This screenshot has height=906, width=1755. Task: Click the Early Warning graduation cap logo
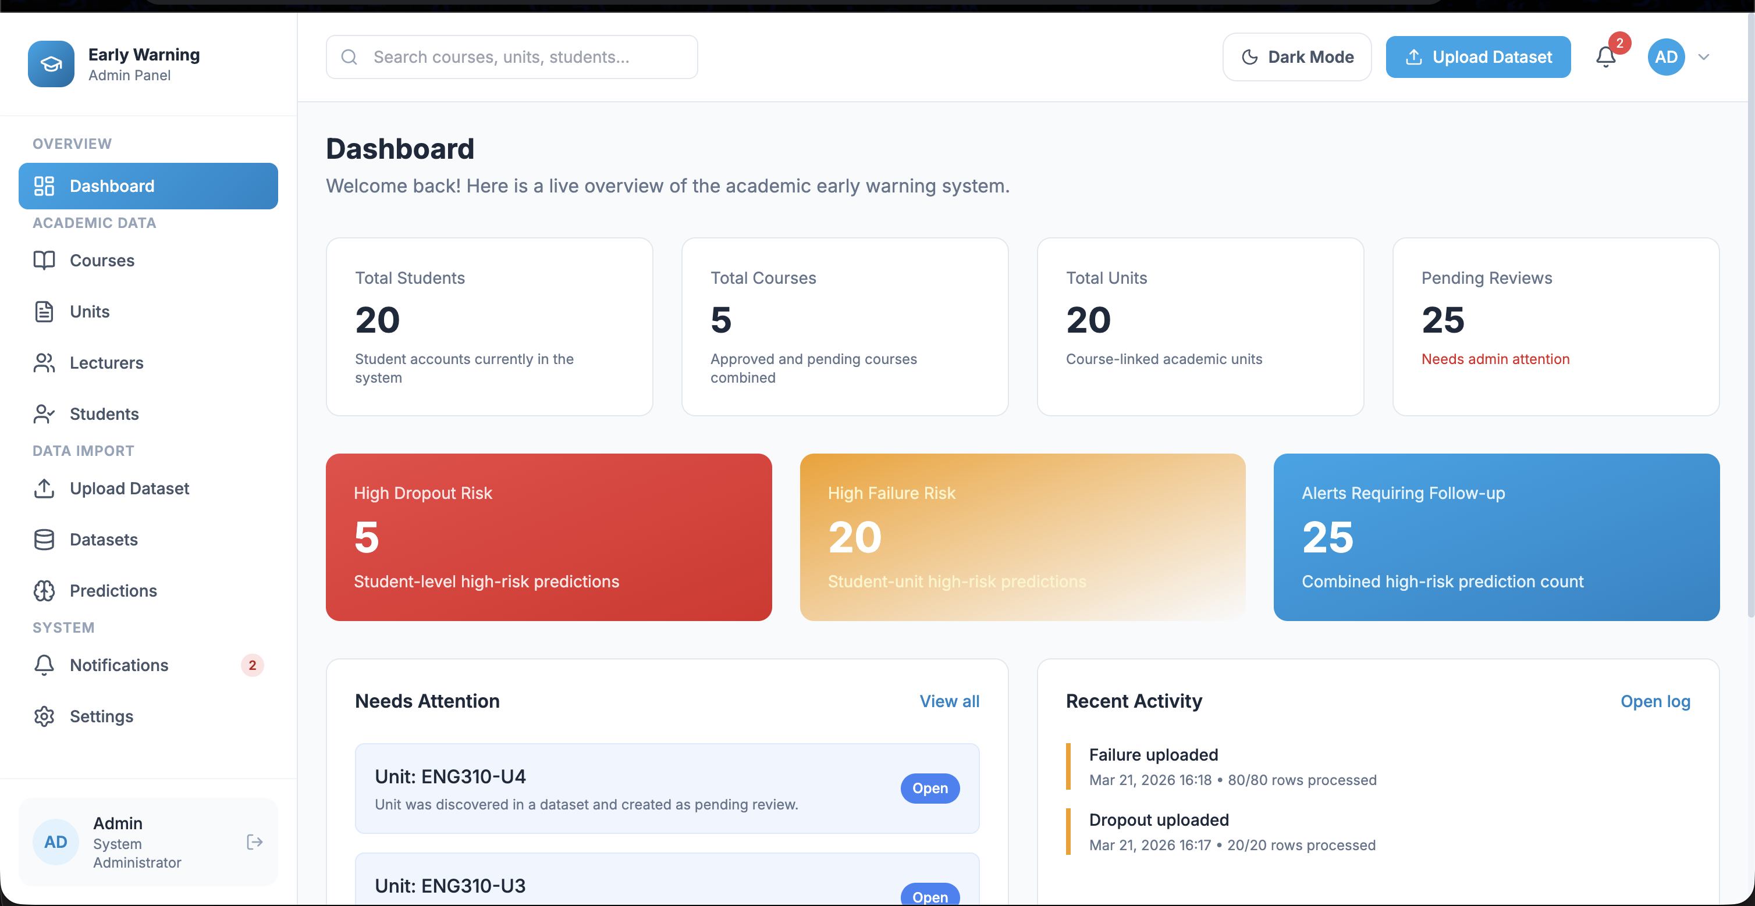pos(51,64)
